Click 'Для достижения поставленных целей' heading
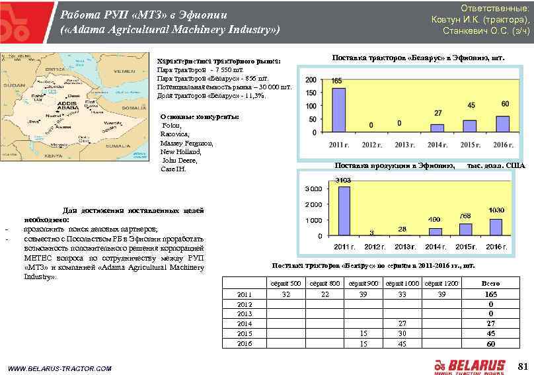Screen dimensions: 534x375 coord(133,211)
